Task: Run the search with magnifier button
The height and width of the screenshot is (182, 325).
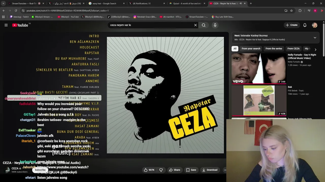Action: pos(204,25)
